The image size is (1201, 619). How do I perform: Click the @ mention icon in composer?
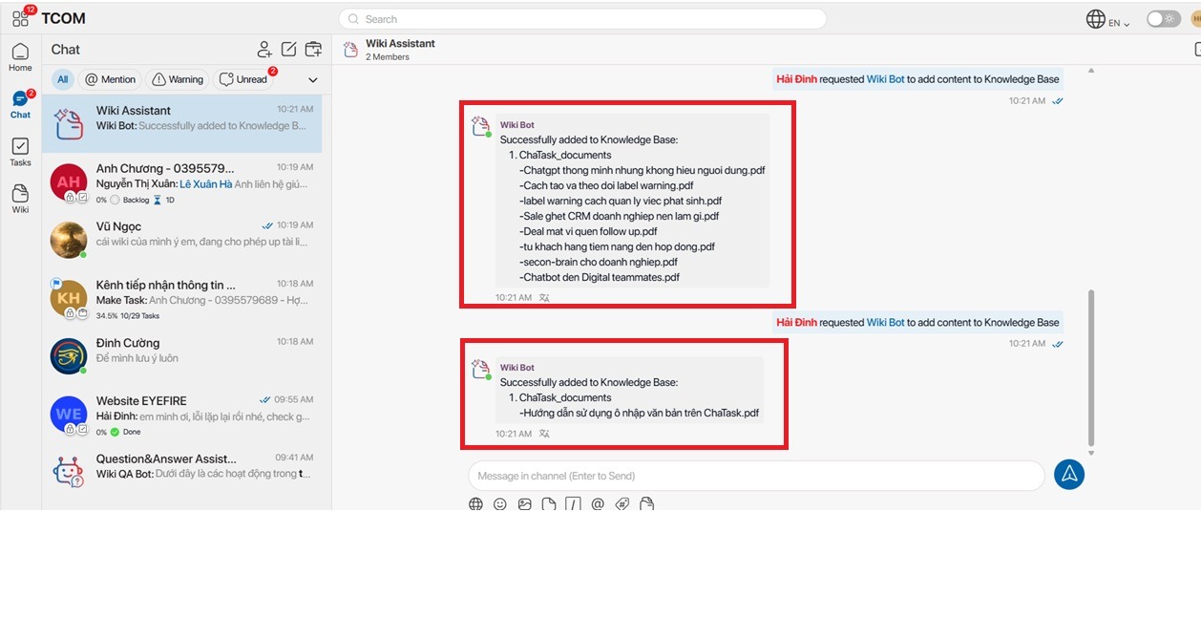point(598,503)
